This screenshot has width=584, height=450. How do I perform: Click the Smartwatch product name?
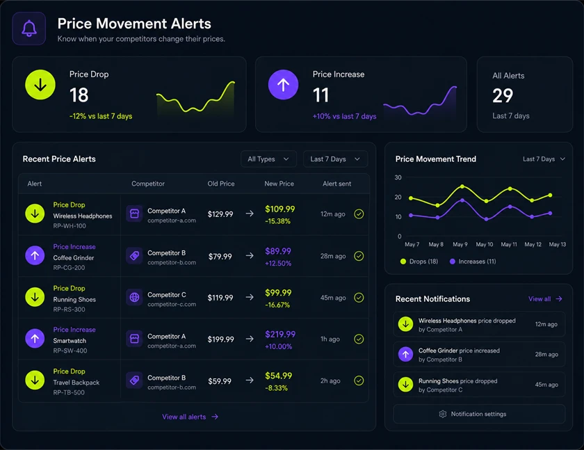coord(70,341)
